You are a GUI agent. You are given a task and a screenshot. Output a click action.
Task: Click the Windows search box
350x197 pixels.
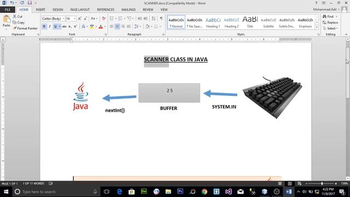click(x=56, y=192)
